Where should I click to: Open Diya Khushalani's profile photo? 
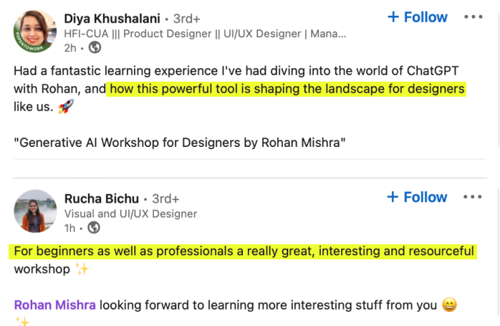pos(35,32)
